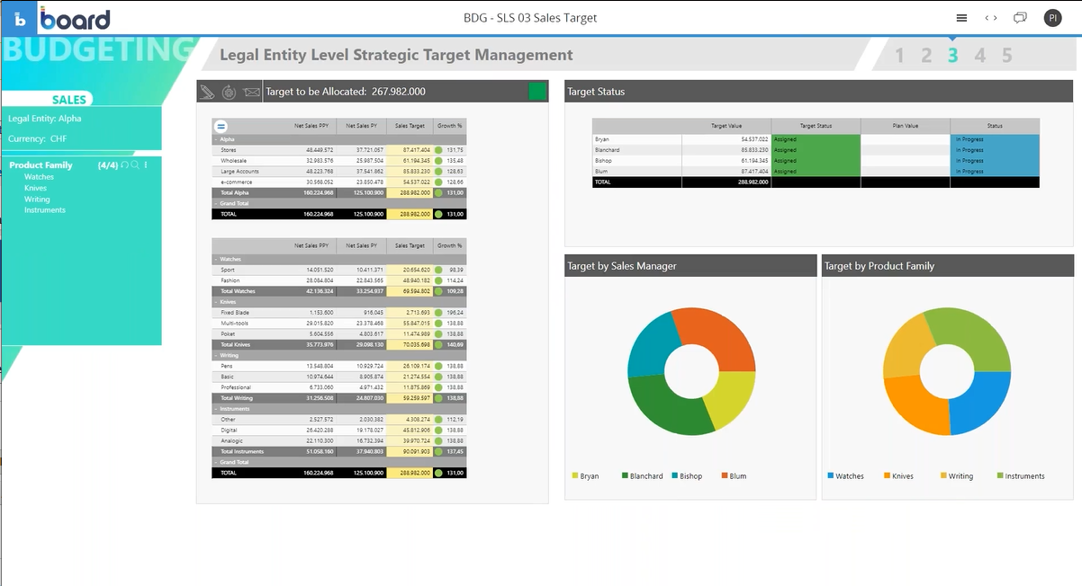Select Knives in Product Family list
The image size is (1082, 586).
pos(36,188)
